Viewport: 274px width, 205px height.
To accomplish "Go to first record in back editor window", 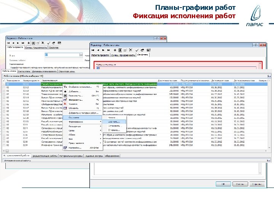I will [x=8, y=43].
